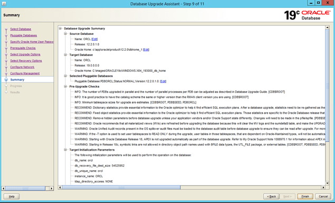Click the step bullet beside Summary
Screen dimensions: 335x203
click(6, 80)
